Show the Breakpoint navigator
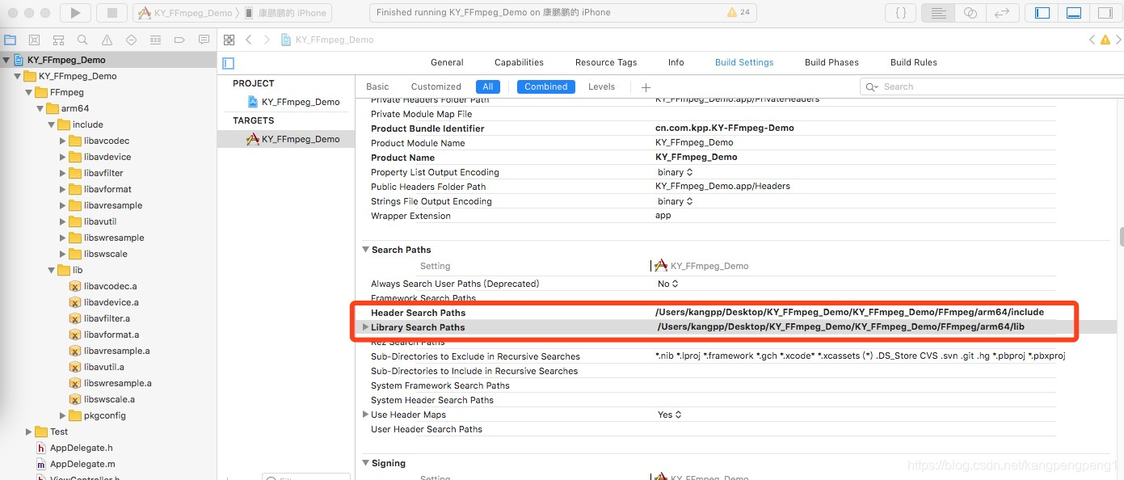The width and height of the screenshot is (1124, 480). click(179, 40)
